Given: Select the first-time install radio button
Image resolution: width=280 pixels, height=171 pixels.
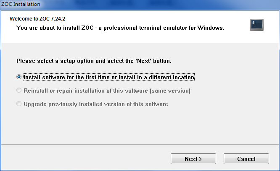Looking at the screenshot, I should click(x=19, y=77).
